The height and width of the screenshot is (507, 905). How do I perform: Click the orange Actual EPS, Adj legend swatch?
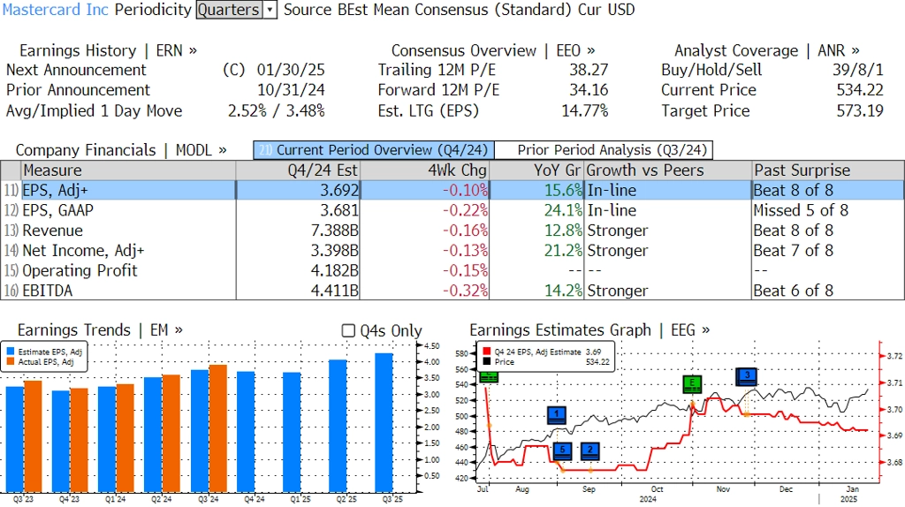pyautogui.click(x=11, y=361)
